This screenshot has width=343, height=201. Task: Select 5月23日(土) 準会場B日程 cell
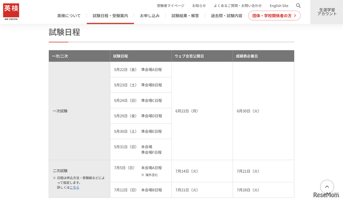click(x=141, y=85)
